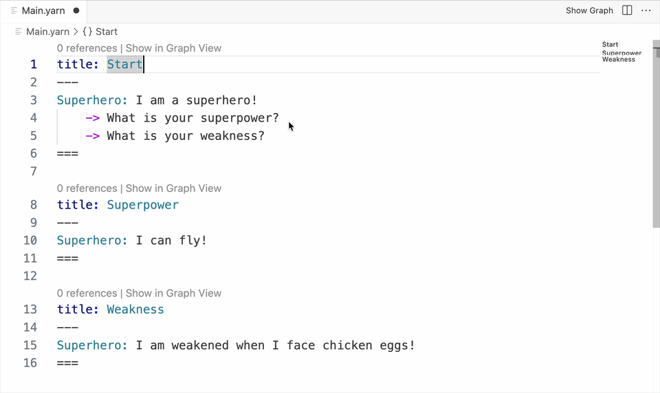Click the unsaved dot on Main.yarn tab
This screenshot has width=660, height=393.
tap(76, 11)
